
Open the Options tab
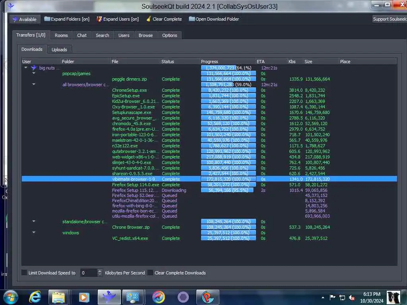point(169,35)
